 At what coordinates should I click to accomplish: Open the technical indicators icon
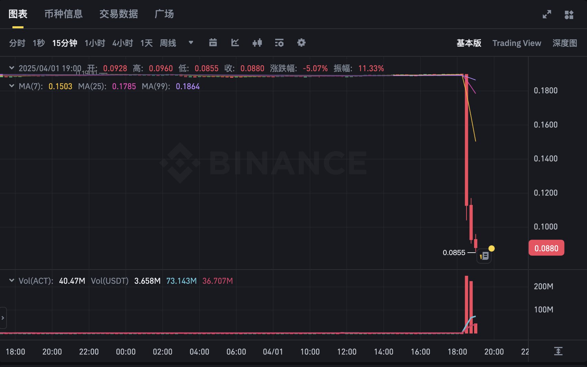[279, 43]
